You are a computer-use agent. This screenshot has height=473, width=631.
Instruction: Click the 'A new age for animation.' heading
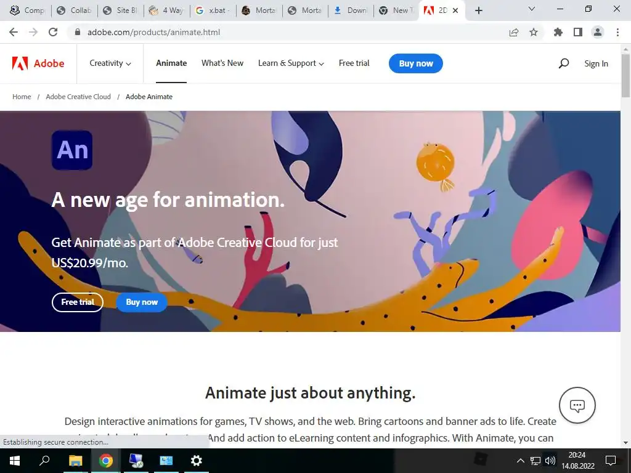[x=168, y=200]
